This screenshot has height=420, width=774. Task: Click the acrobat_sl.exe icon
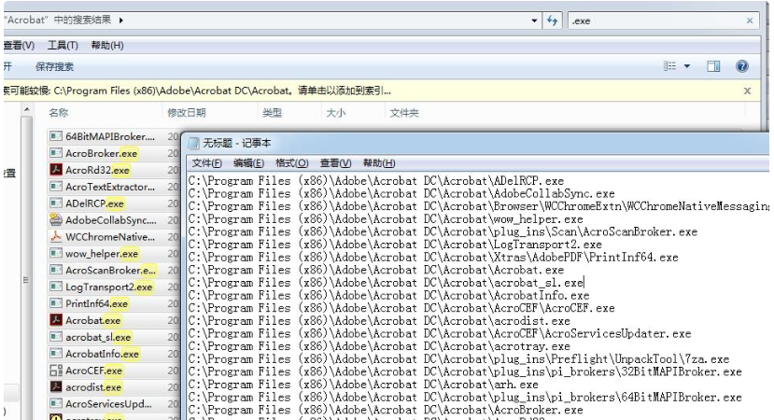56,337
